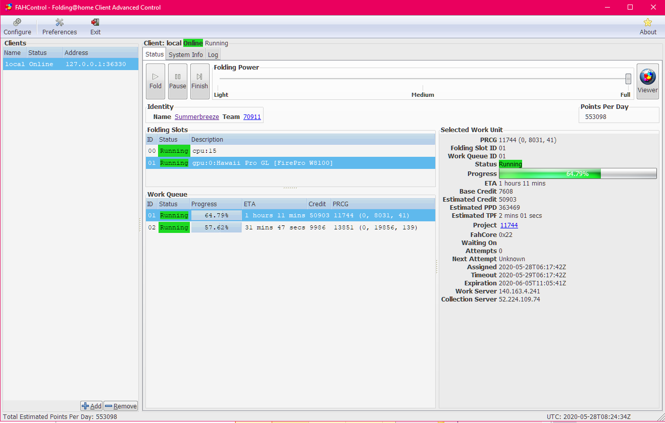Select work queue row 02 at 57.62%
The height and width of the screenshot is (423, 665).
[x=290, y=227]
